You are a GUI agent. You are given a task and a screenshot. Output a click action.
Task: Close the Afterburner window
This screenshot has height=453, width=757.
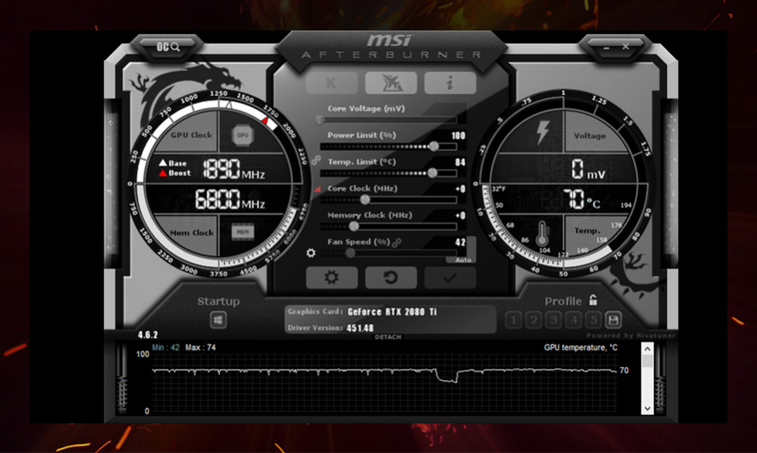(625, 47)
